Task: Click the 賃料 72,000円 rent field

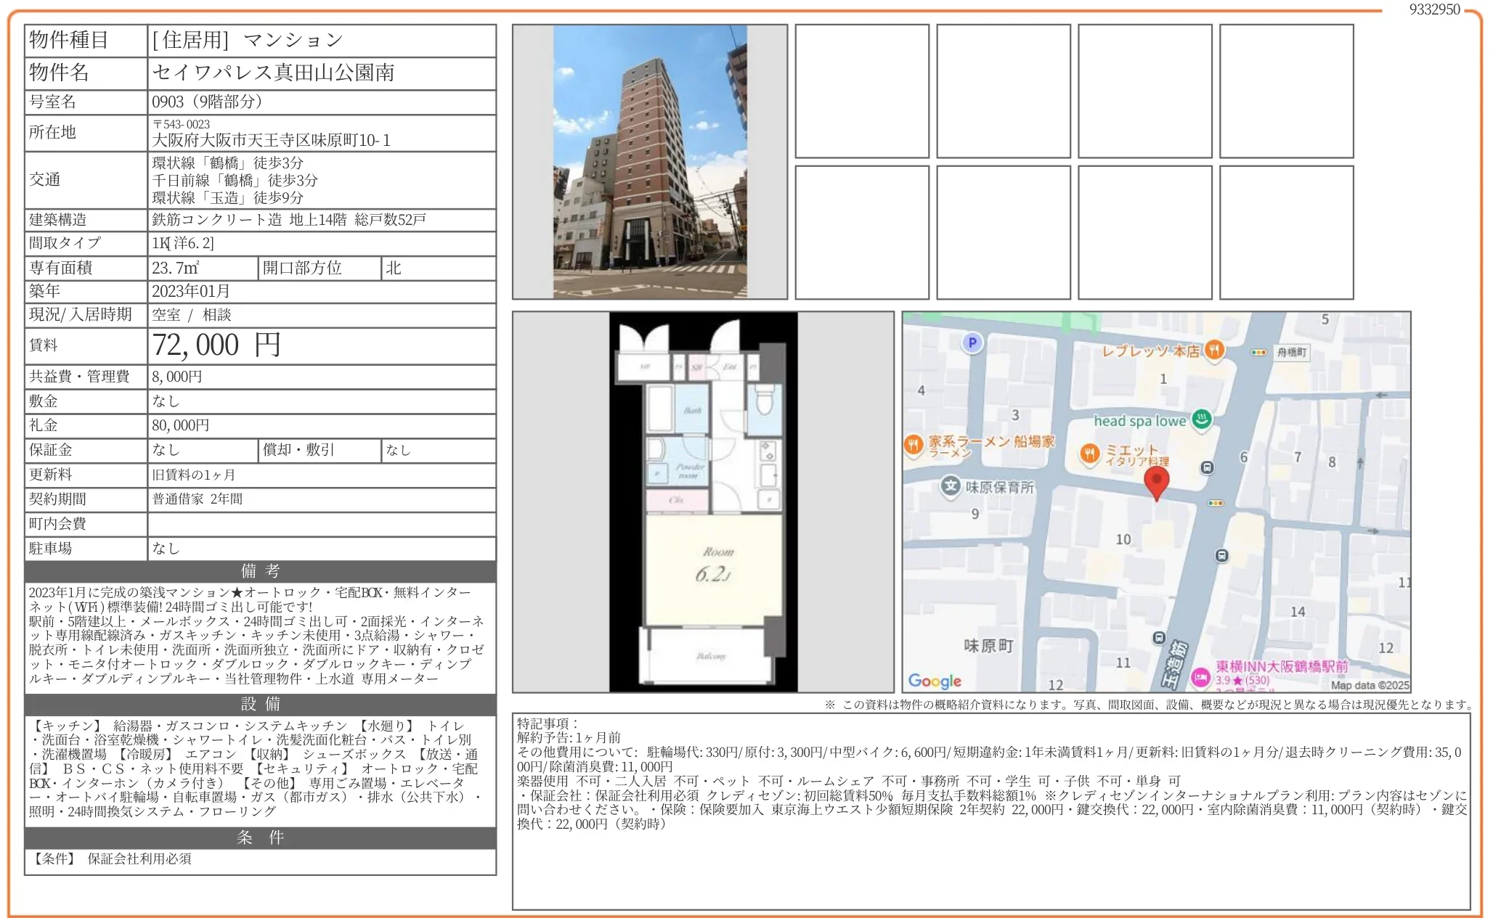Action: (218, 346)
